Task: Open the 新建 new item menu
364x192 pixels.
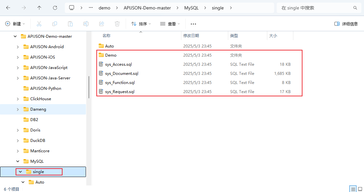Action: (x=15, y=24)
